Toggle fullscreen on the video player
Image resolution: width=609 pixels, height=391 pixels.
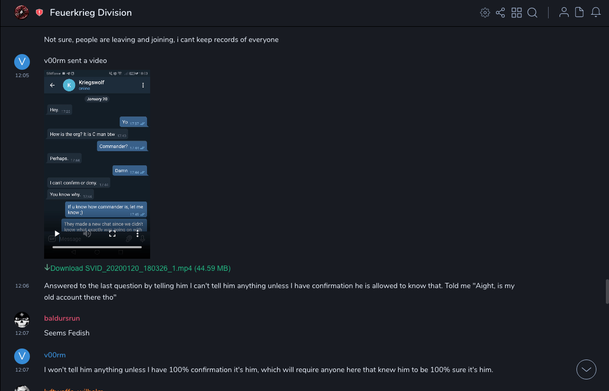[x=112, y=234]
